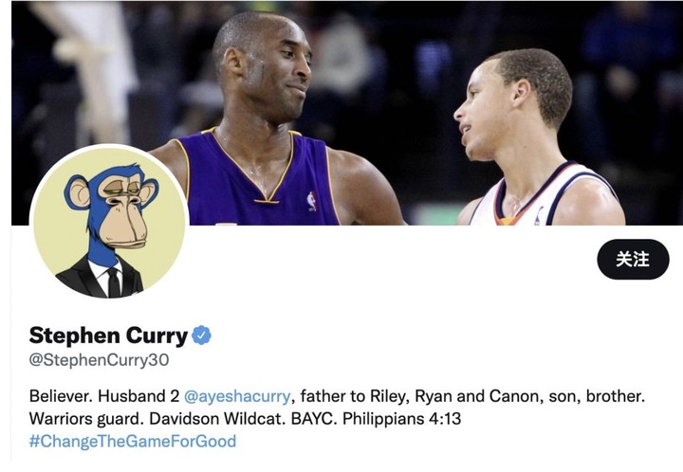Open the #ChangeTheGameForGood hashtag

tap(133, 441)
